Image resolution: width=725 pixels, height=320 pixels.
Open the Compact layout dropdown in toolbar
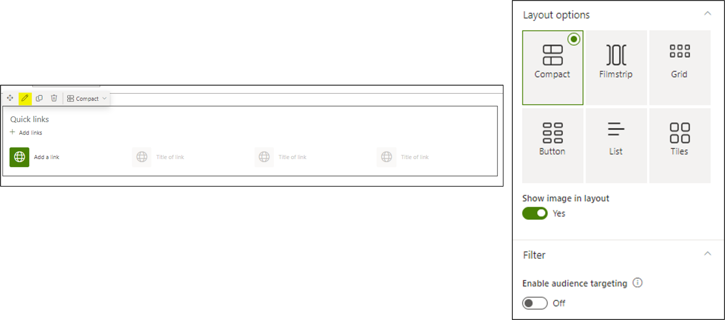click(87, 99)
